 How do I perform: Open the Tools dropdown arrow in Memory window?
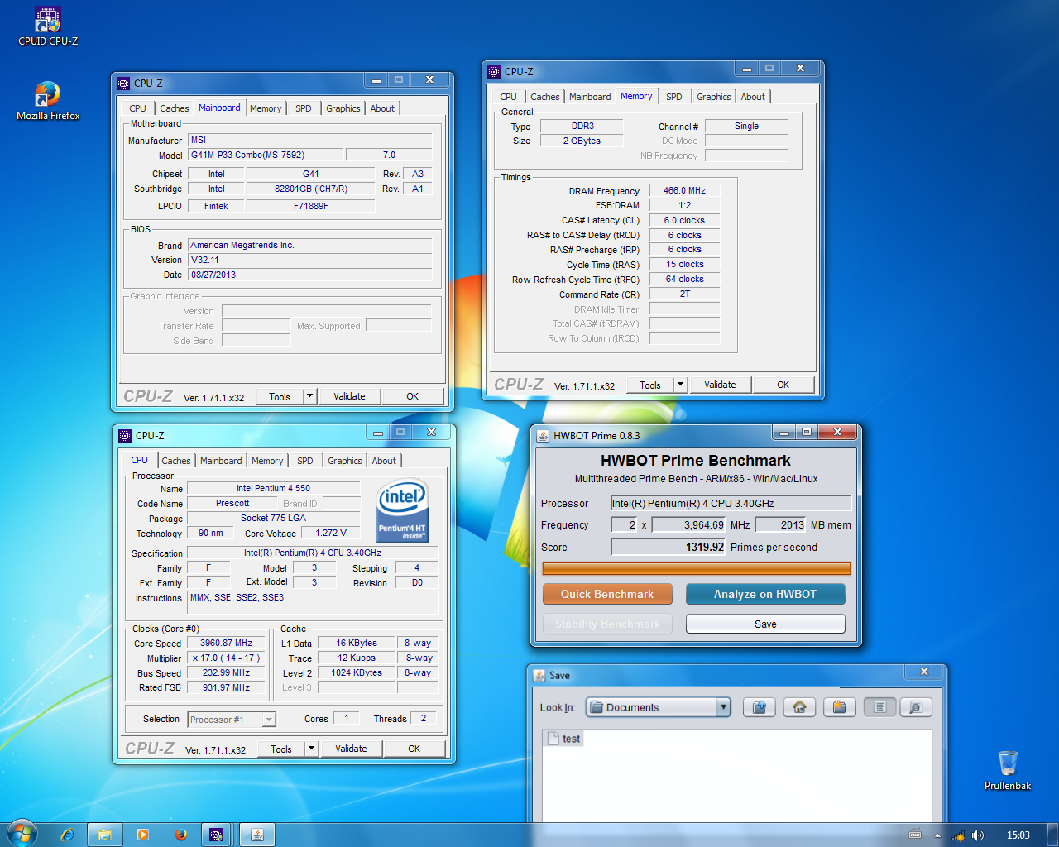[x=681, y=385]
